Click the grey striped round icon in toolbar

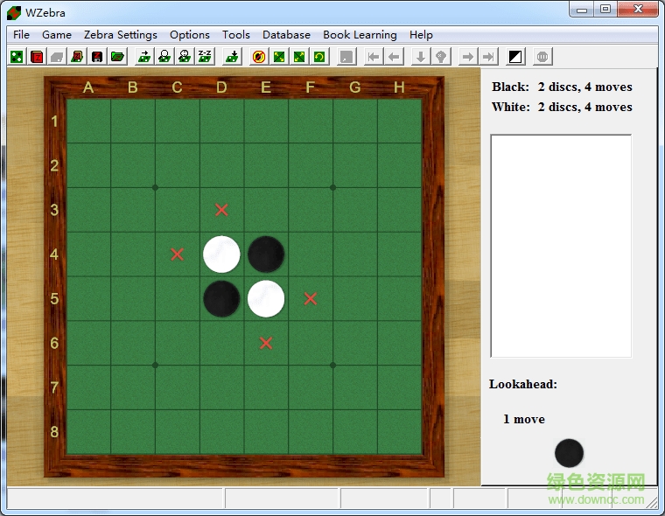(x=542, y=57)
